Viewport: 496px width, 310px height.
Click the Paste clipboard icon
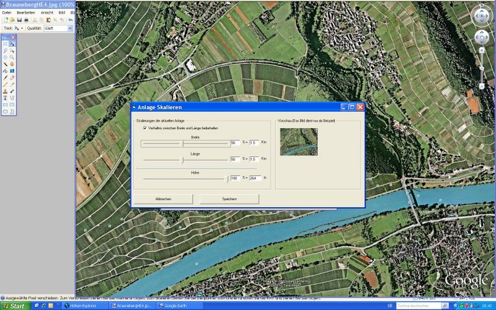[48, 20]
